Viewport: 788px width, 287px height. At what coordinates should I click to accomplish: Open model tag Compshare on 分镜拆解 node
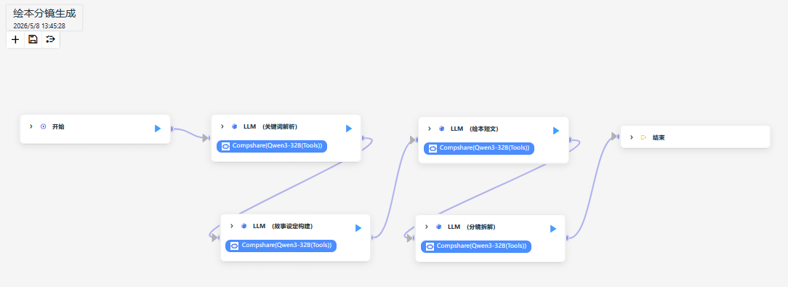pyautogui.click(x=476, y=246)
